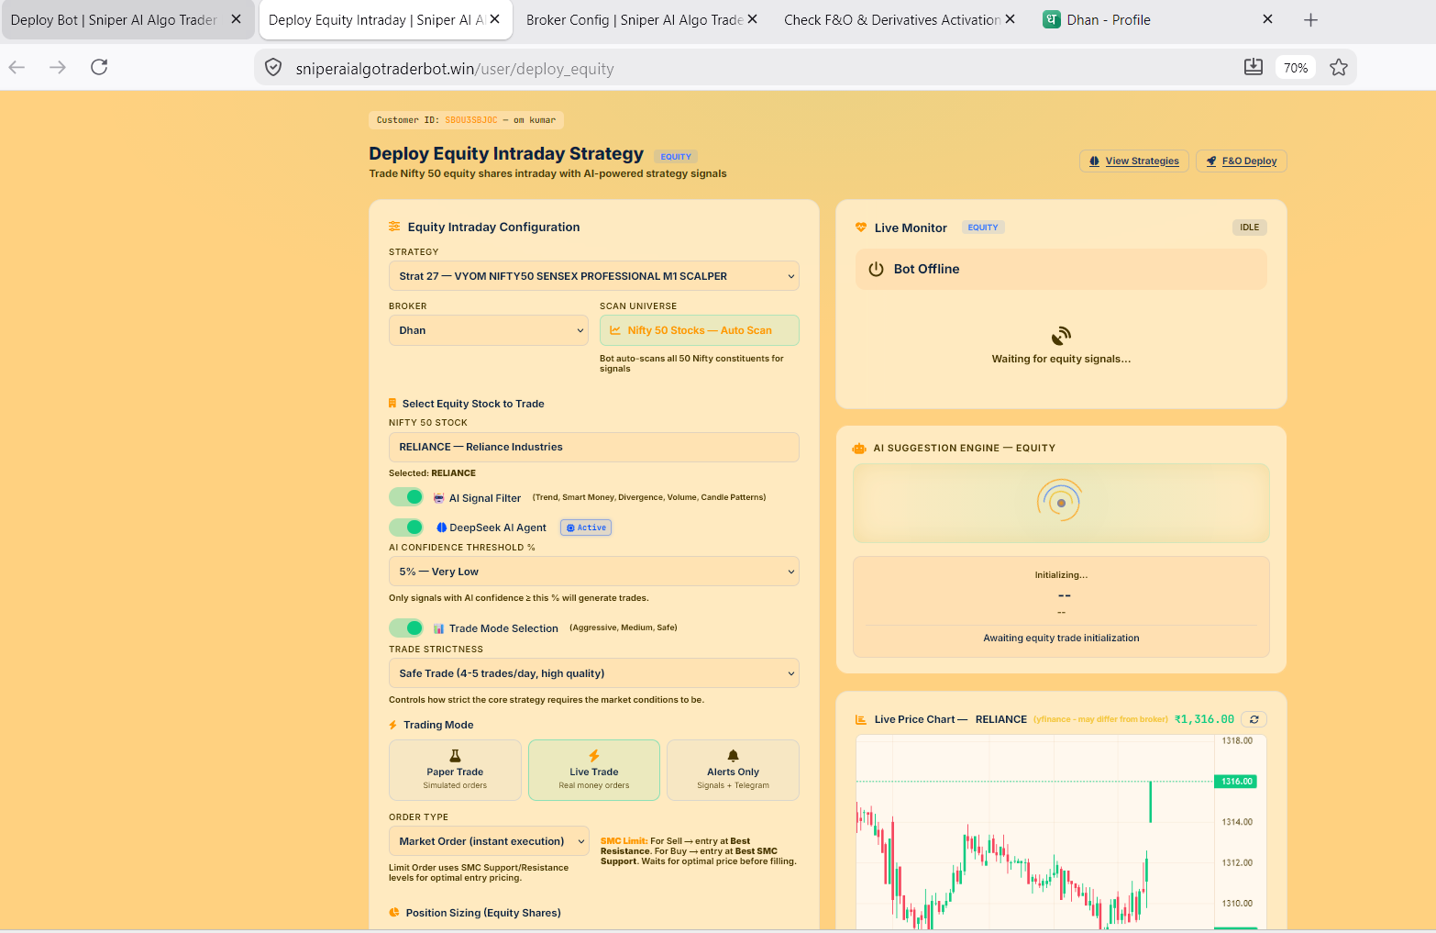Click the AI Suggestion Engine robot icon
1436x933 pixels.
point(859,449)
